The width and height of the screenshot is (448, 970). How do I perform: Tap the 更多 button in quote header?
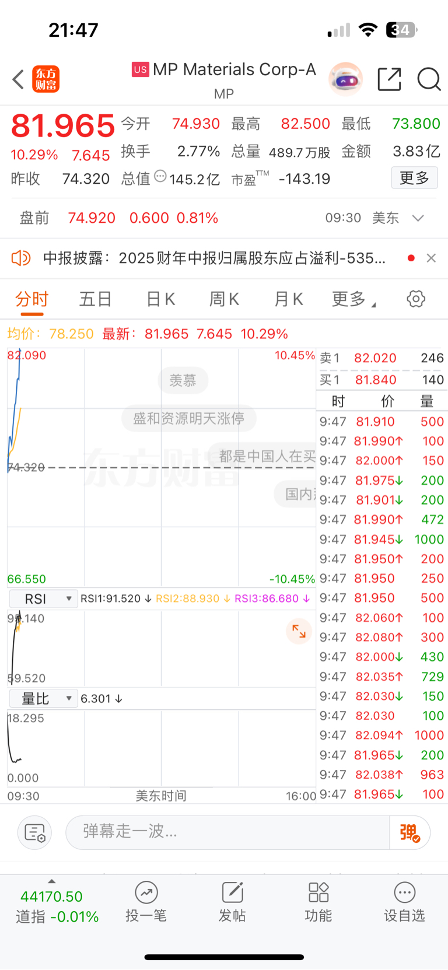tap(414, 178)
